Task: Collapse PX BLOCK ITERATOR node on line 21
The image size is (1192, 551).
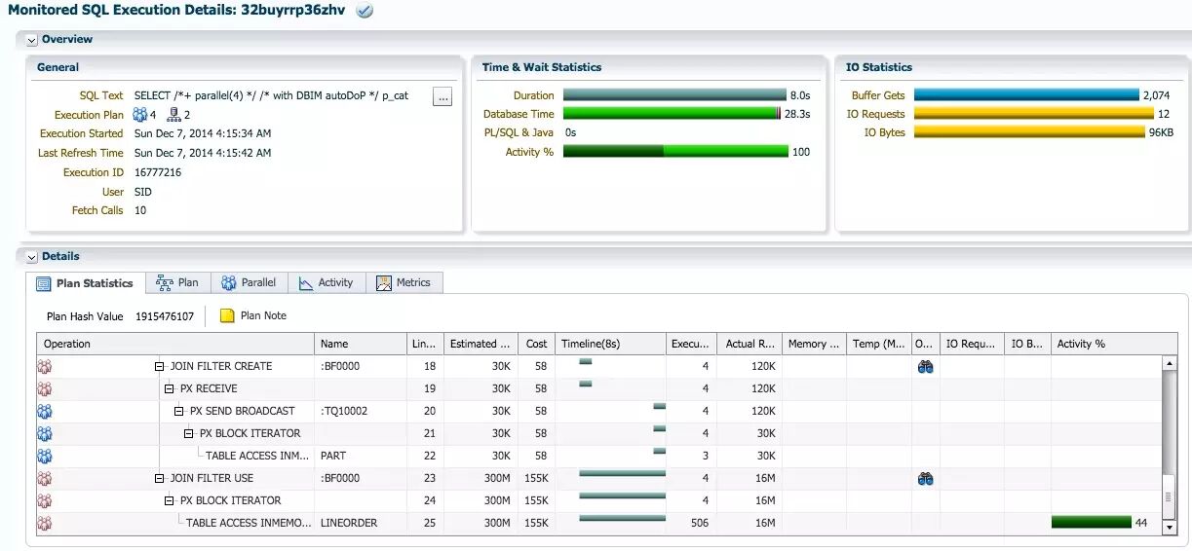Action: pyautogui.click(x=189, y=433)
